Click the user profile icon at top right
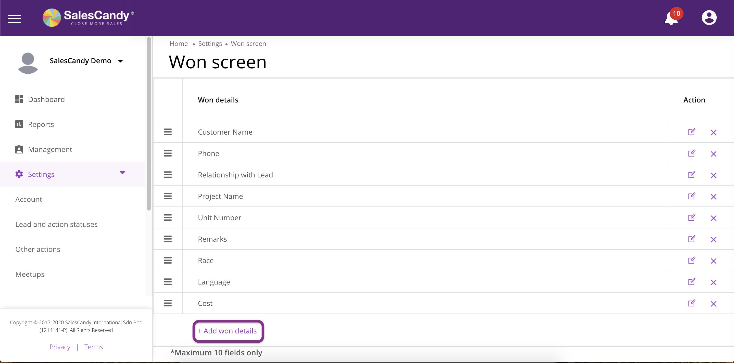Image resolution: width=734 pixels, height=363 pixels. pos(709,18)
